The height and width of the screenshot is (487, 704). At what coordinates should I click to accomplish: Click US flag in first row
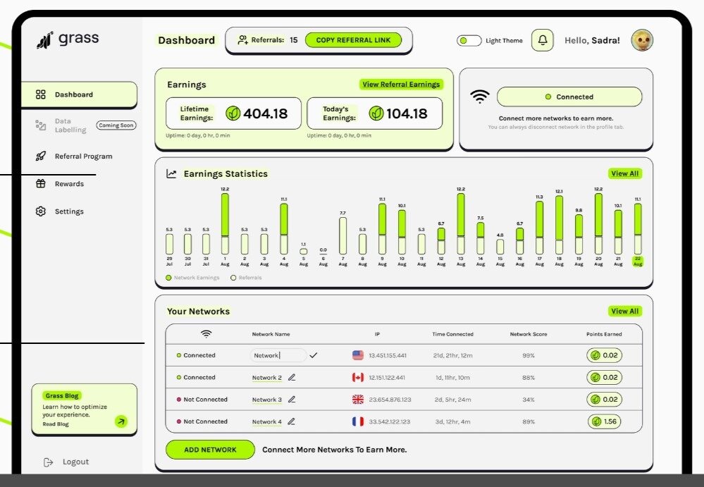[358, 355]
